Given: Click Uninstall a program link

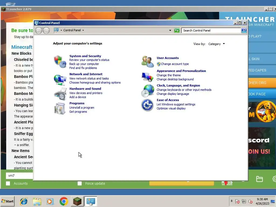Looking at the screenshot, I should (82, 108).
